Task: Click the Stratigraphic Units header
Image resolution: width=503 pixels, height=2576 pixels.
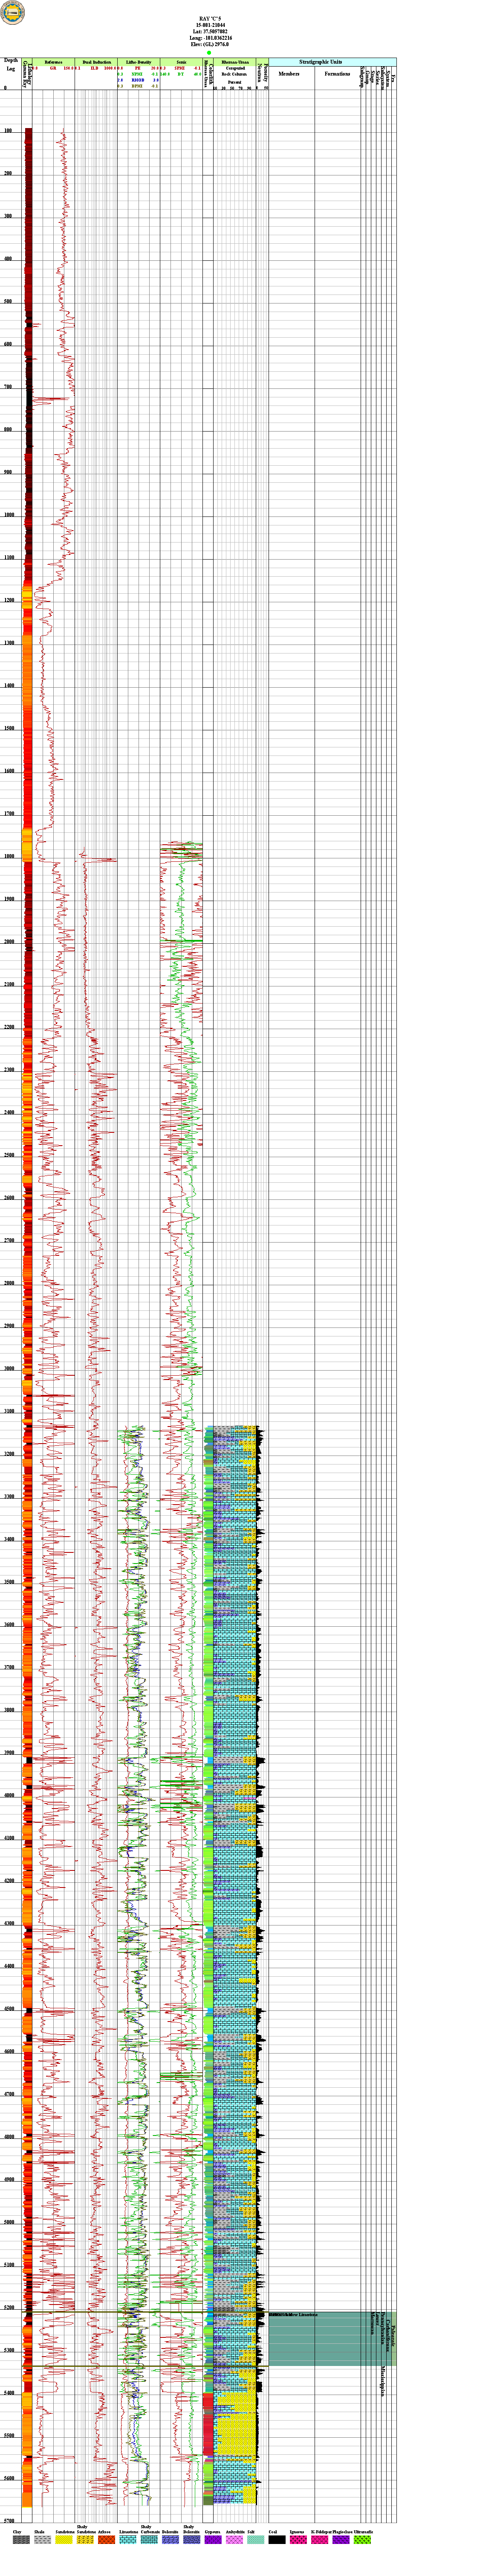Action: (332, 61)
